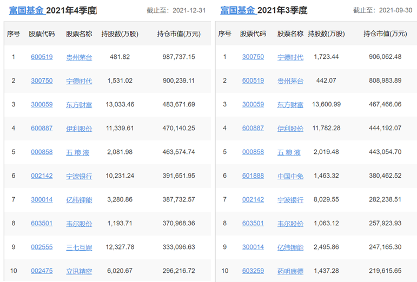The image size is (417, 282).
Task: Open 韦尔股份 link in the 4季度 table
Action: (79, 224)
